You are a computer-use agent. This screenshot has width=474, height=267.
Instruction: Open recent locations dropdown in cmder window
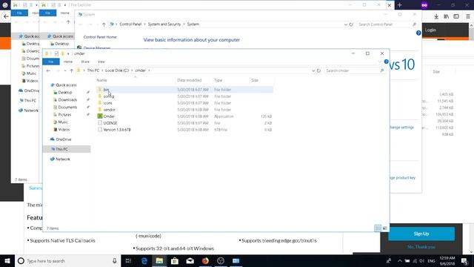point(64,70)
